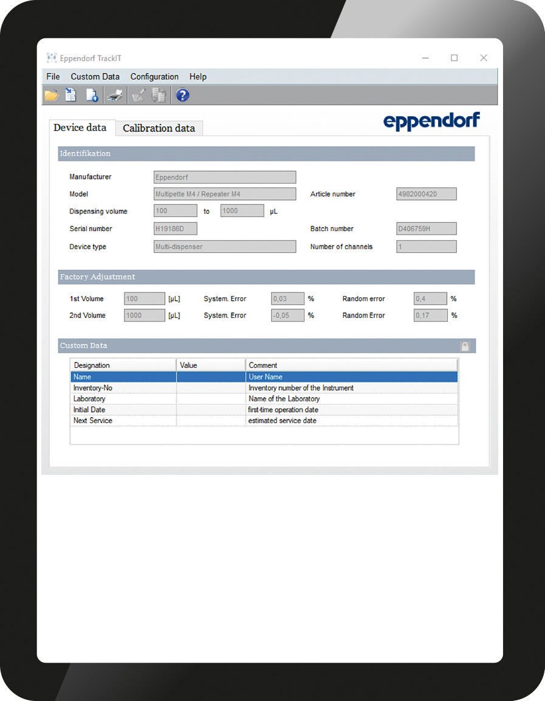Image resolution: width=545 pixels, height=701 pixels.
Task: Click the Random error field 0,4
Action: [430, 299]
